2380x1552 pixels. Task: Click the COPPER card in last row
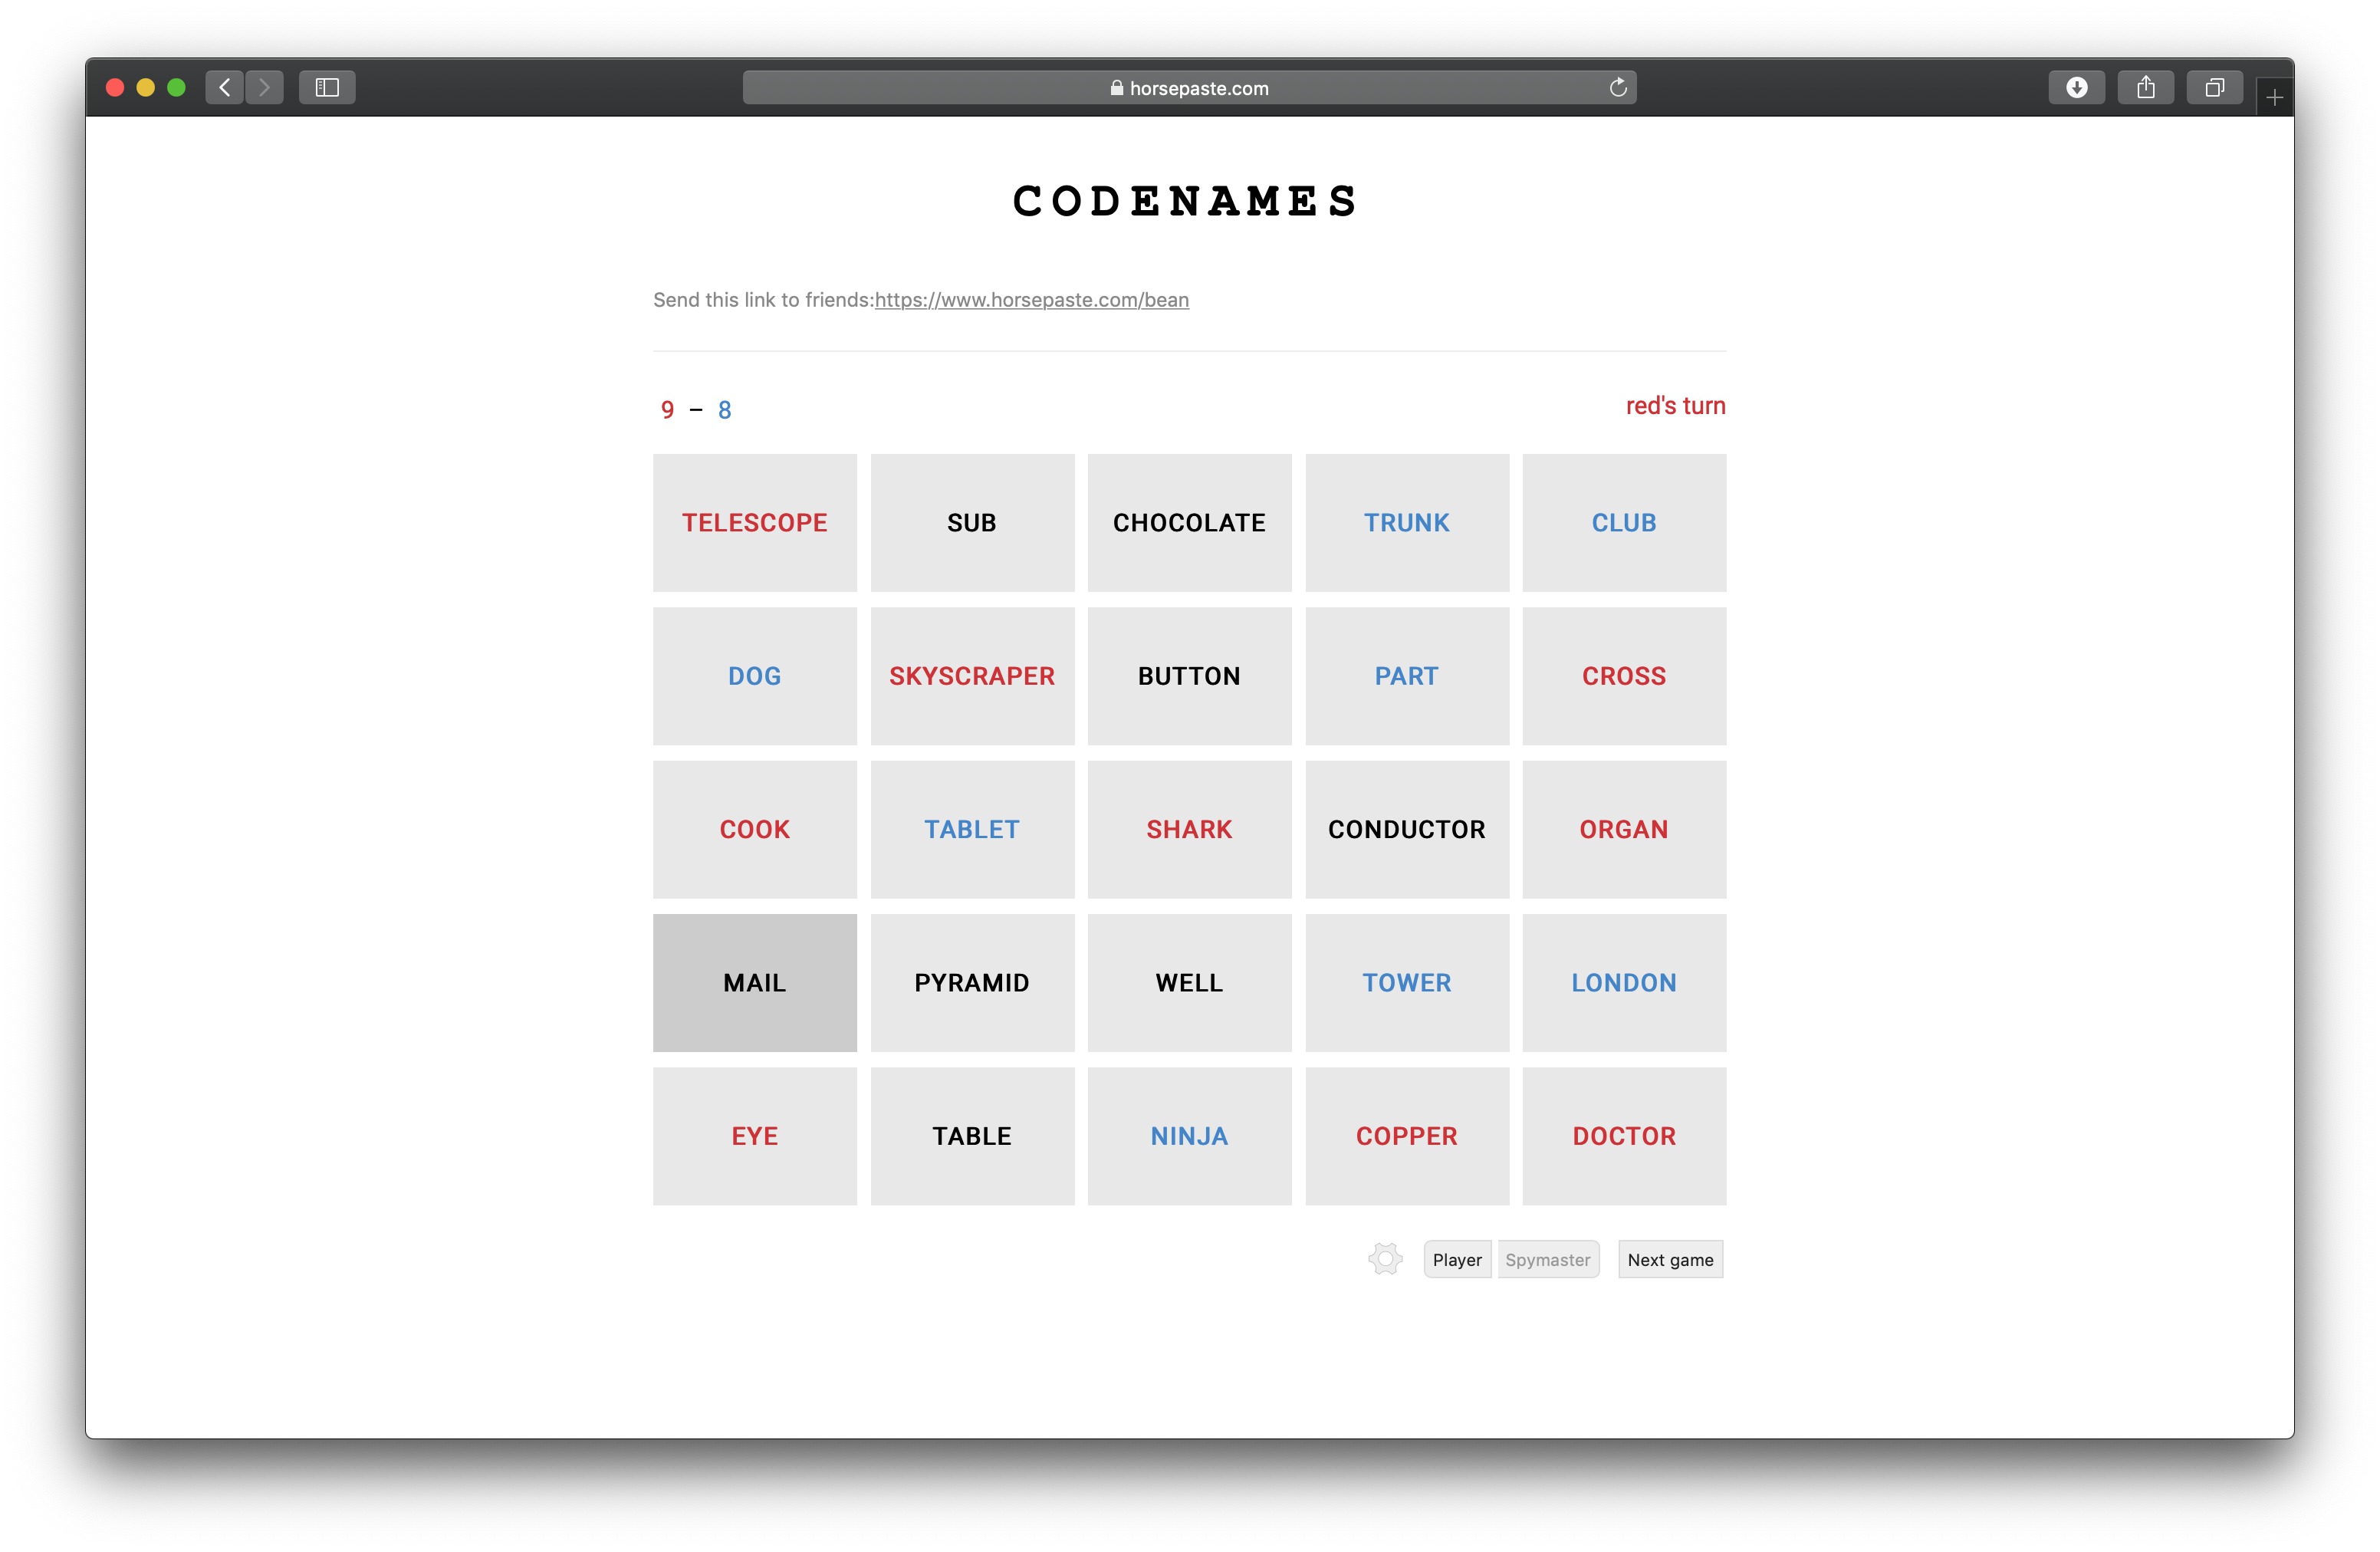coord(1405,1136)
